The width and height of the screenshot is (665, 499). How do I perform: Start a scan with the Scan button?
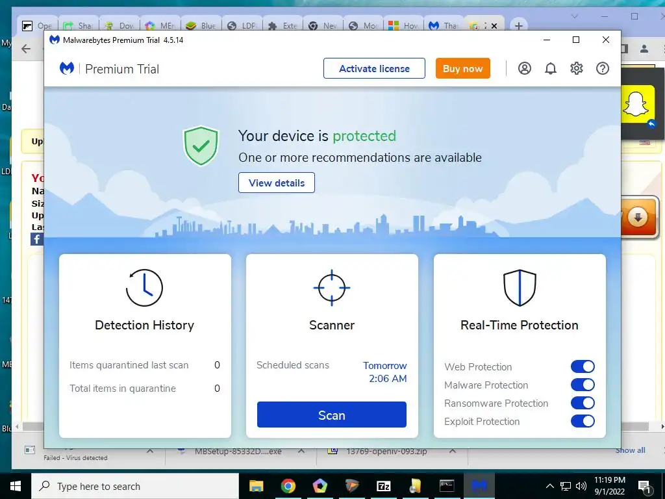click(332, 415)
